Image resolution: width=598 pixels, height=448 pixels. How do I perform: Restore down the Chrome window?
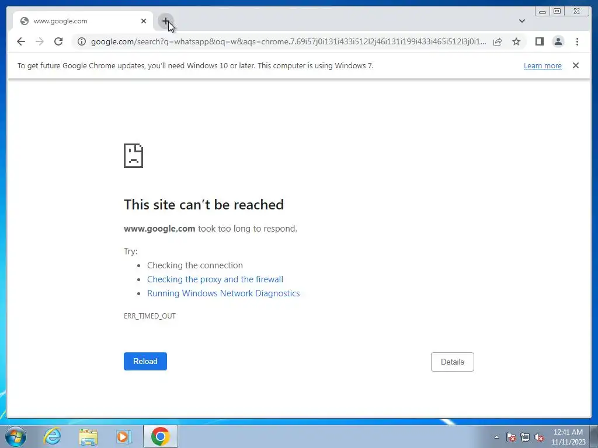[x=557, y=12]
